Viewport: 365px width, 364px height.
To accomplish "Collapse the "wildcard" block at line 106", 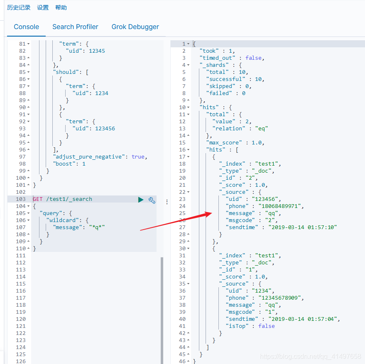I will (x=28, y=220).
